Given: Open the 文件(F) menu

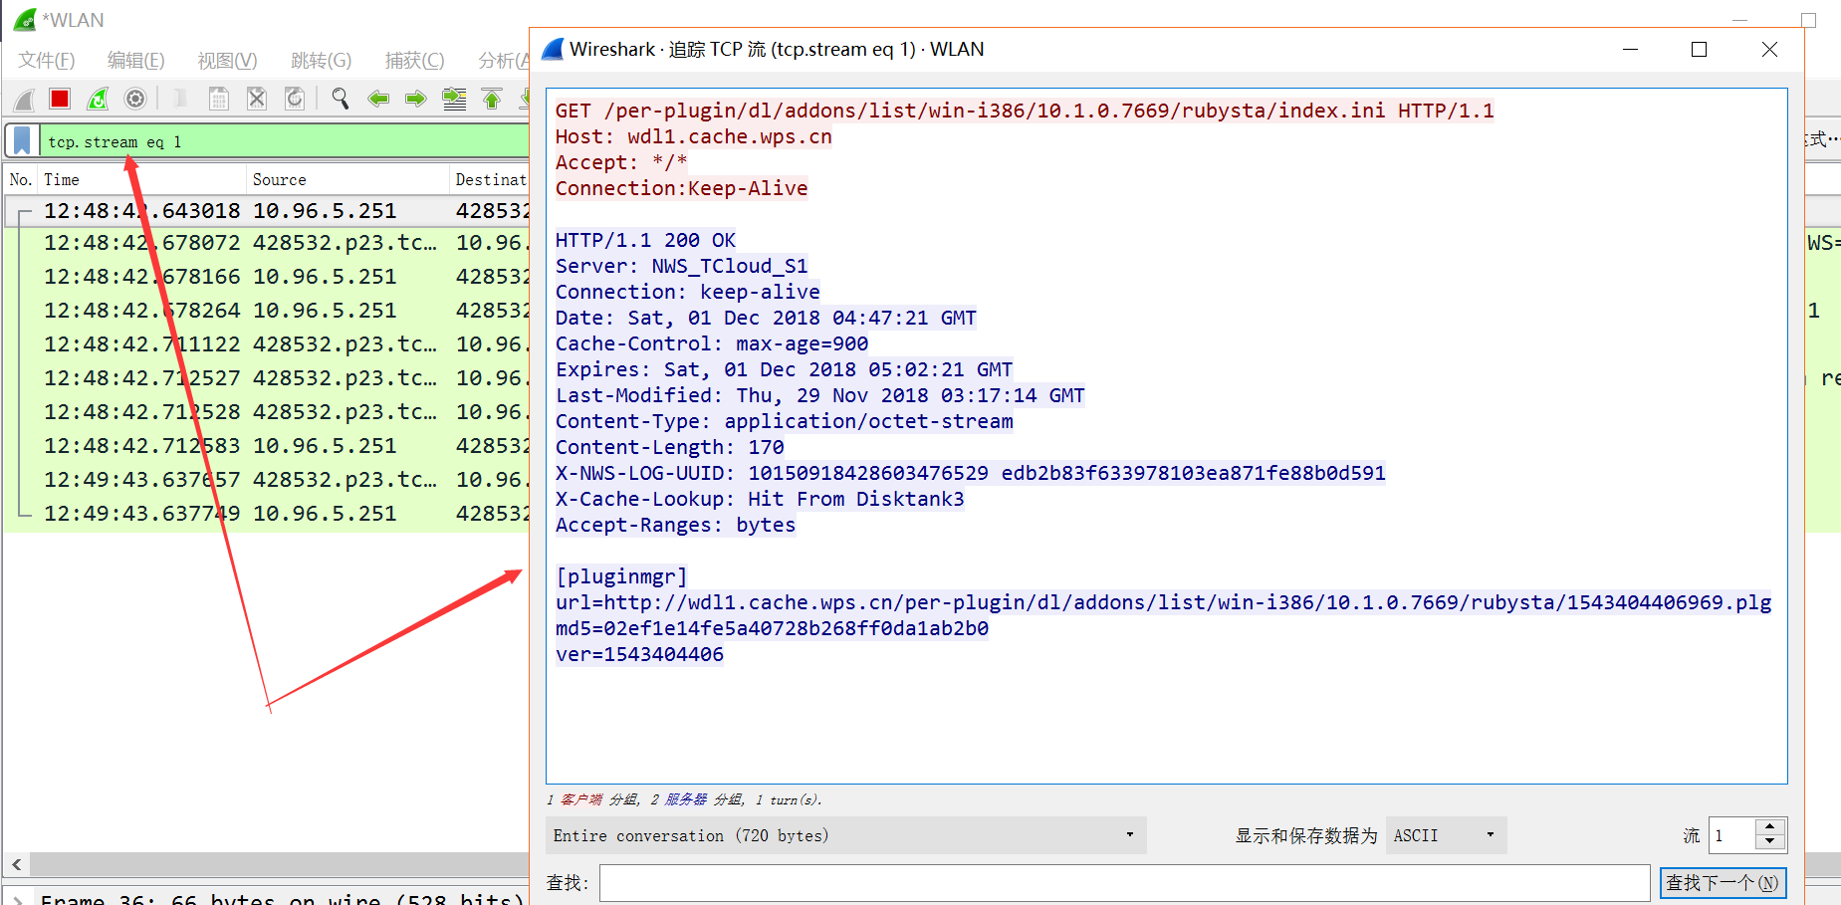Looking at the screenshot, I should pos(47,61).
